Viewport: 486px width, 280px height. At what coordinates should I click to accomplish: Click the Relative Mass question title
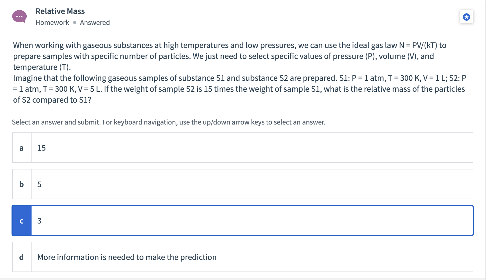coord(60,11)
